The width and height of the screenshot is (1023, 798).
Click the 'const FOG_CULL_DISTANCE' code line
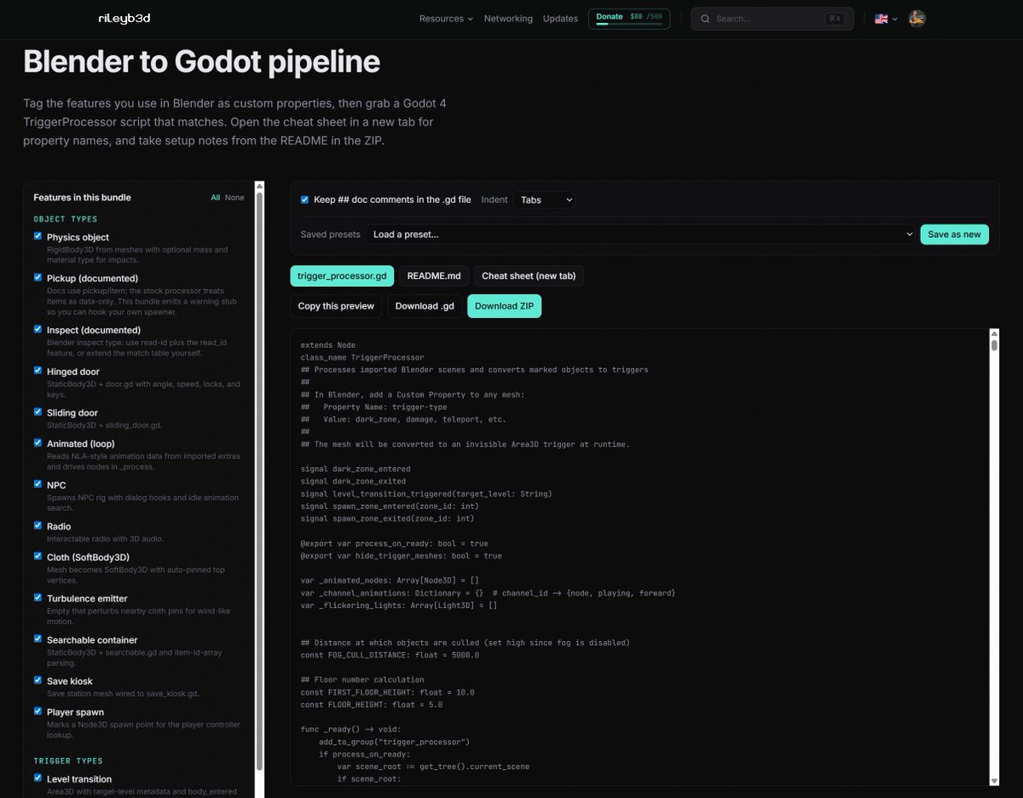tap(390, 655)
